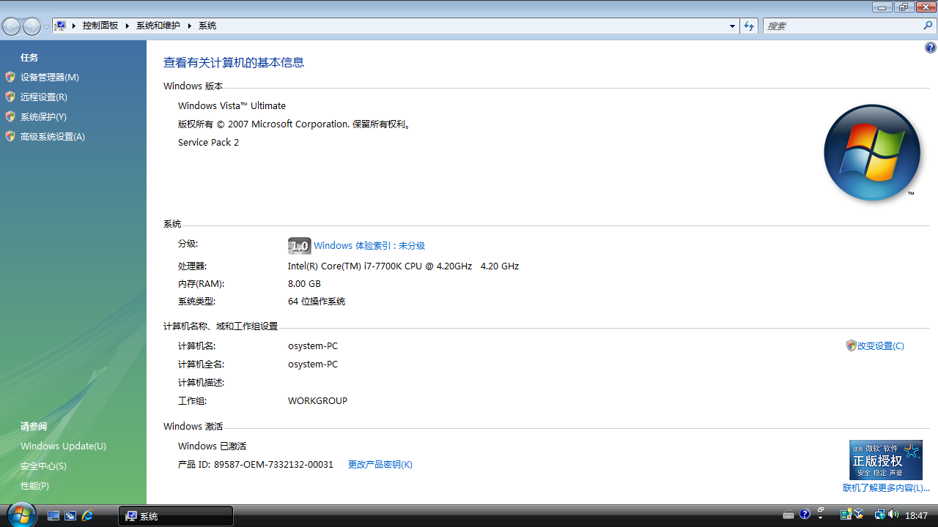Launch Internet Explorer from quick launch
The height and width of the screenshot is (527, 938).
coord(87,515)
